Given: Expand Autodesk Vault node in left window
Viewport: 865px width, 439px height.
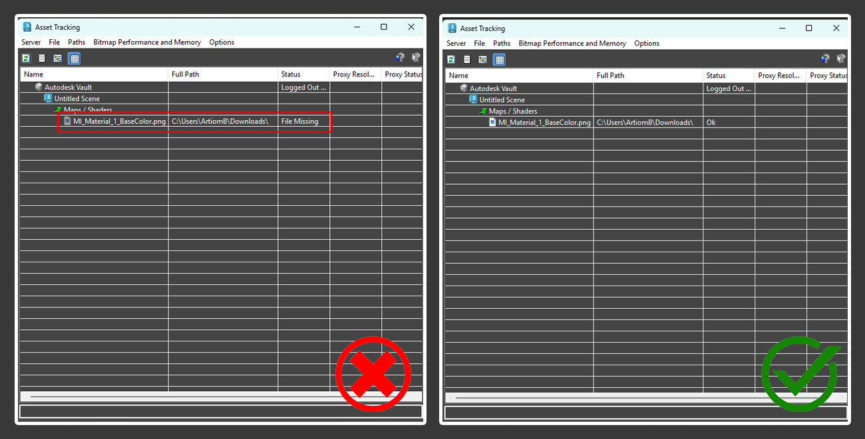Looking at the screenshot, I should (67, 87).
